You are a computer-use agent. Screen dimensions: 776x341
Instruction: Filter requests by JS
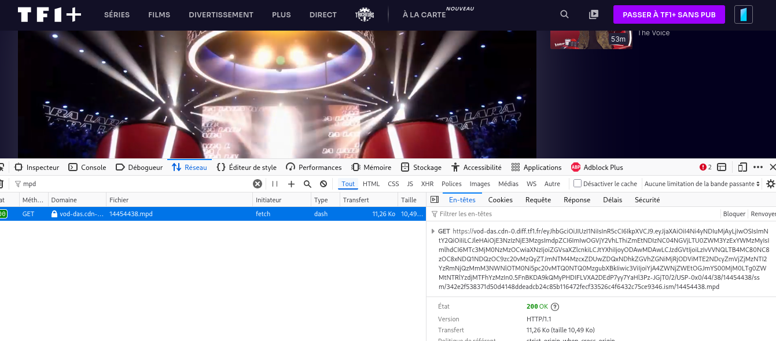(410, 184)
